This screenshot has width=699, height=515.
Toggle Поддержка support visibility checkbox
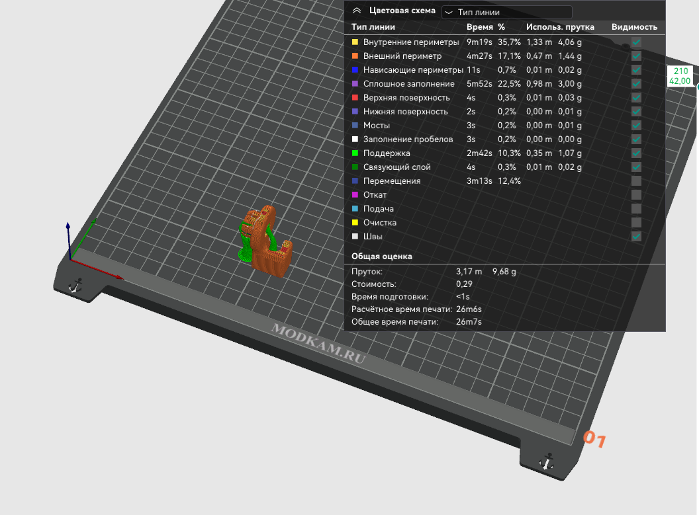tap(636, 153)
